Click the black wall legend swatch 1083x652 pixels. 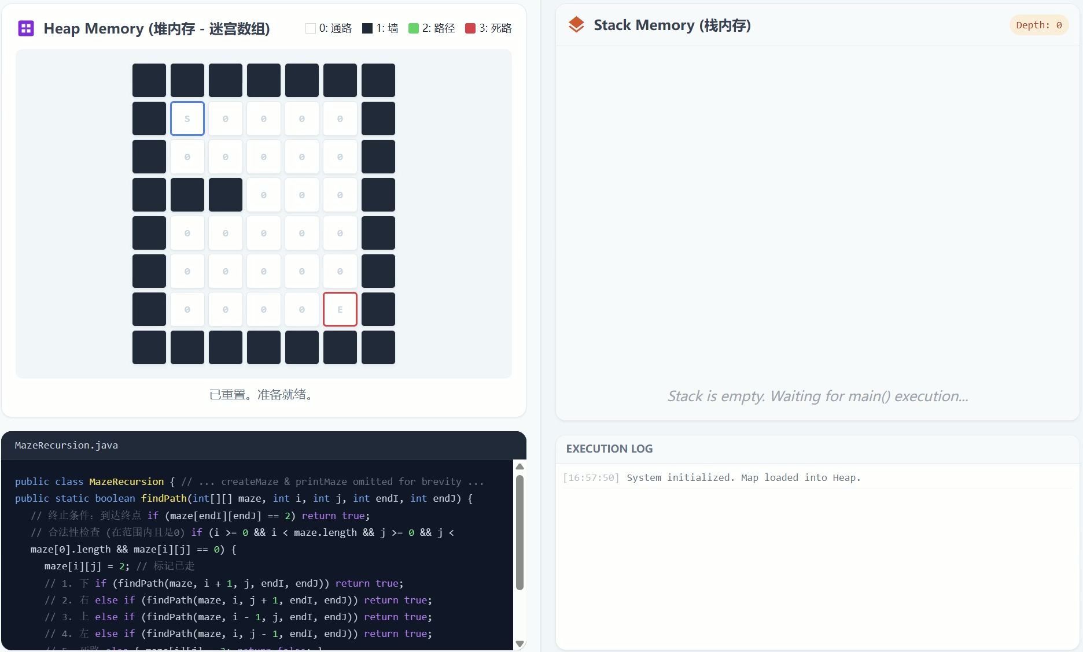pyautogui.click(x=367, y=28)
